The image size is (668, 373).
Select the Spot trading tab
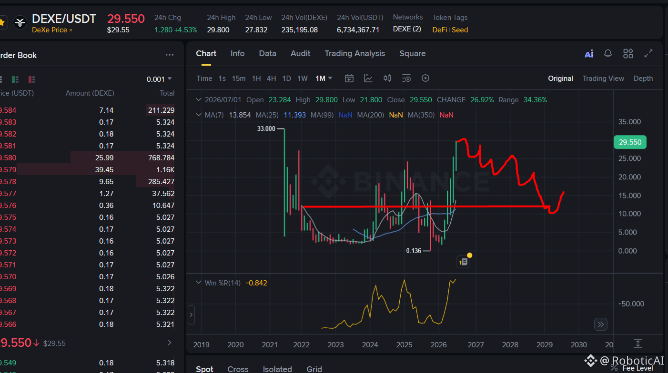point(205,369)
